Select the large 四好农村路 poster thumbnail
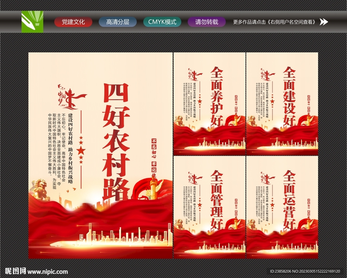Screen dimensions: 347x278 pyautogui.click(x=100, y=155)
